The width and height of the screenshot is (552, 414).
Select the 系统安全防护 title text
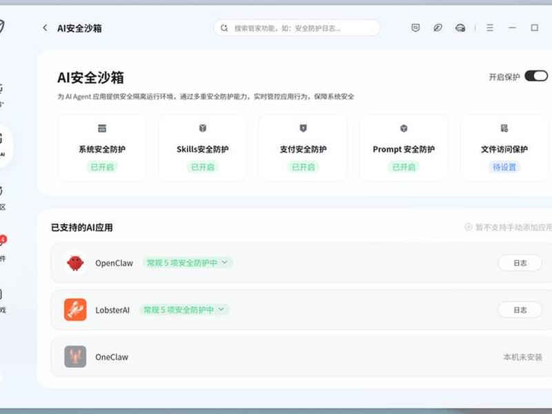coord(102,149)
